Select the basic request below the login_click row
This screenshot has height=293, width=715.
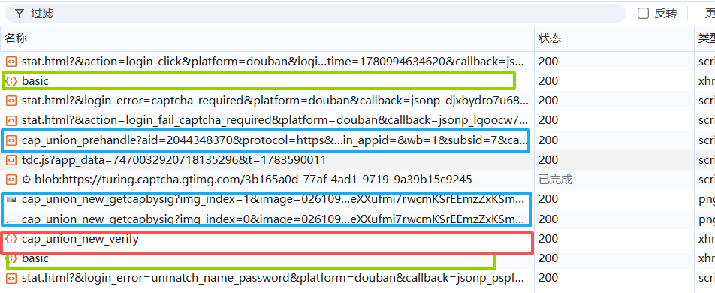pos(35,81)
